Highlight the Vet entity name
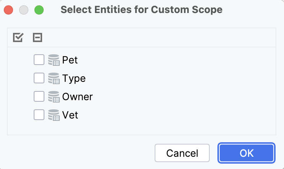 (70, 115)
